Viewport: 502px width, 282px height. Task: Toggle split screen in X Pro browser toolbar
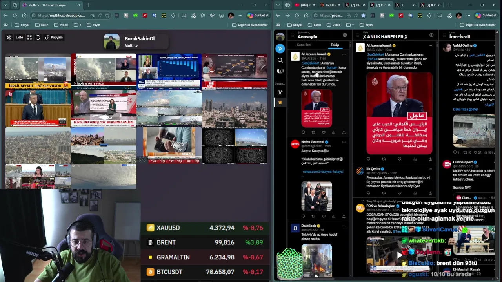440,15
